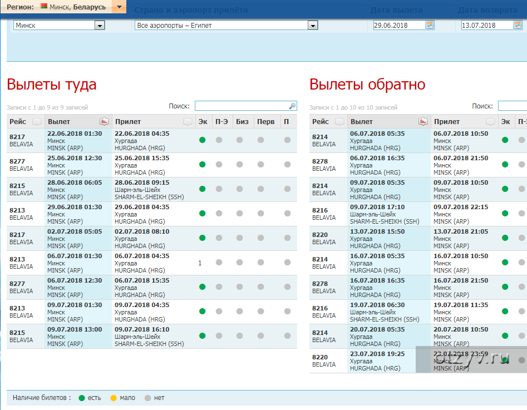Click yellow мало legend dot
This screenshot has height=410, width=527.
point(114,398)
